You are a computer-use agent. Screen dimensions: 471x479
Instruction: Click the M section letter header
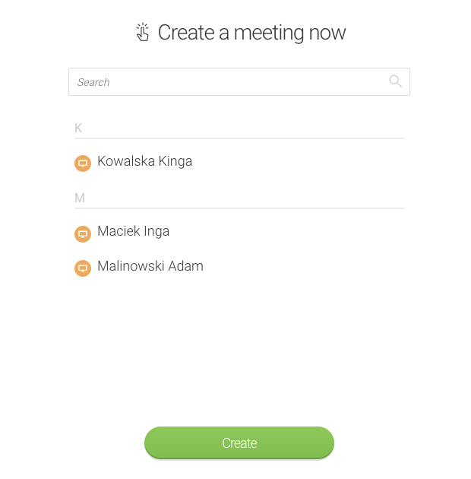79,198
